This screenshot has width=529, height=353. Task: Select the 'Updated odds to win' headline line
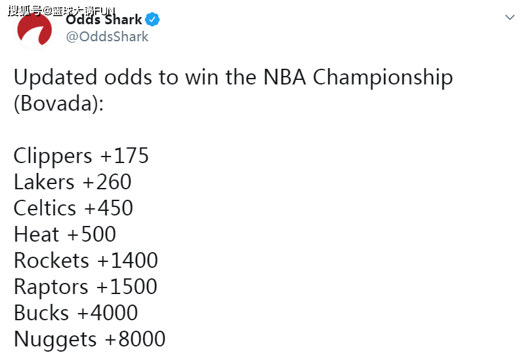pyautogui.click(x=233, y=77)
